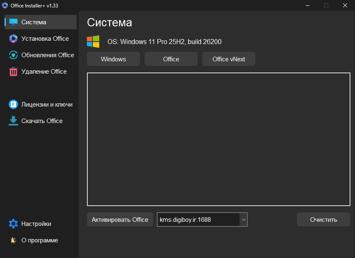Screen dimensions: 355x258
Task: Click the Office status button
Action: 171,59
